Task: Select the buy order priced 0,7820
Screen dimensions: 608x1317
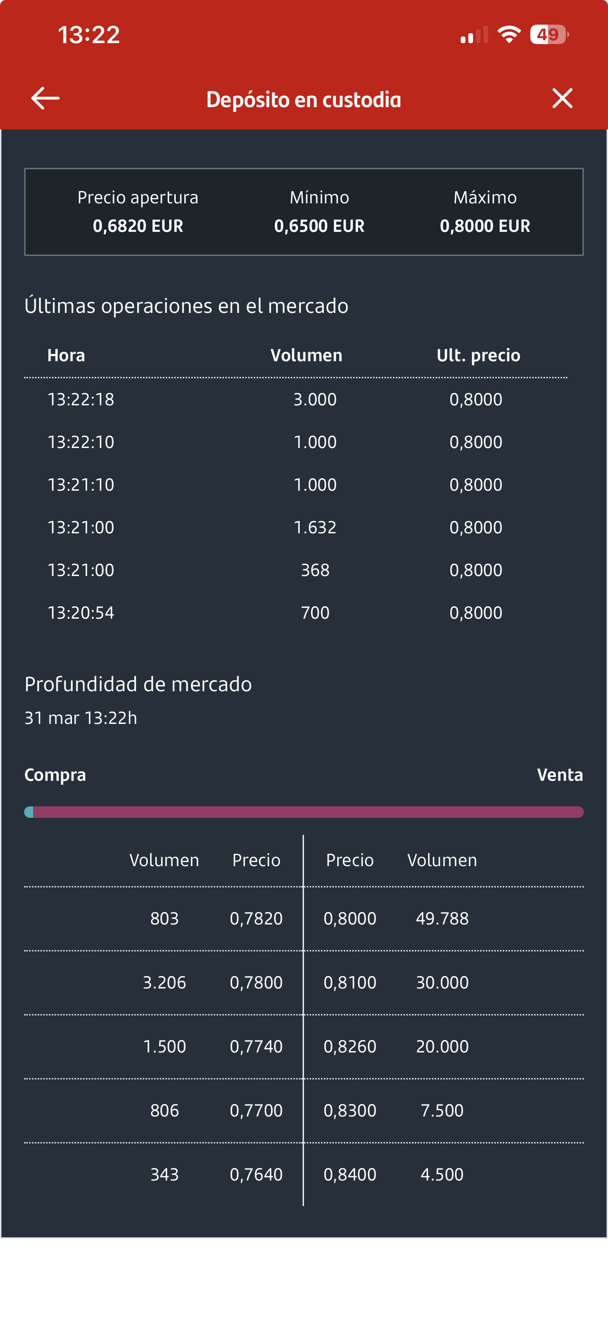Action: (256, 918)
